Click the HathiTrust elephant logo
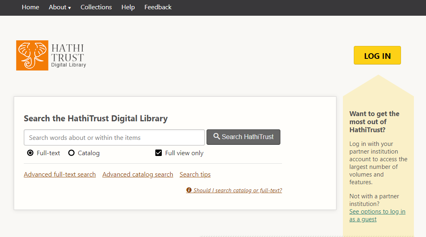Image resolution: width=426 pixels, height=237 pixels. point(32,55)
